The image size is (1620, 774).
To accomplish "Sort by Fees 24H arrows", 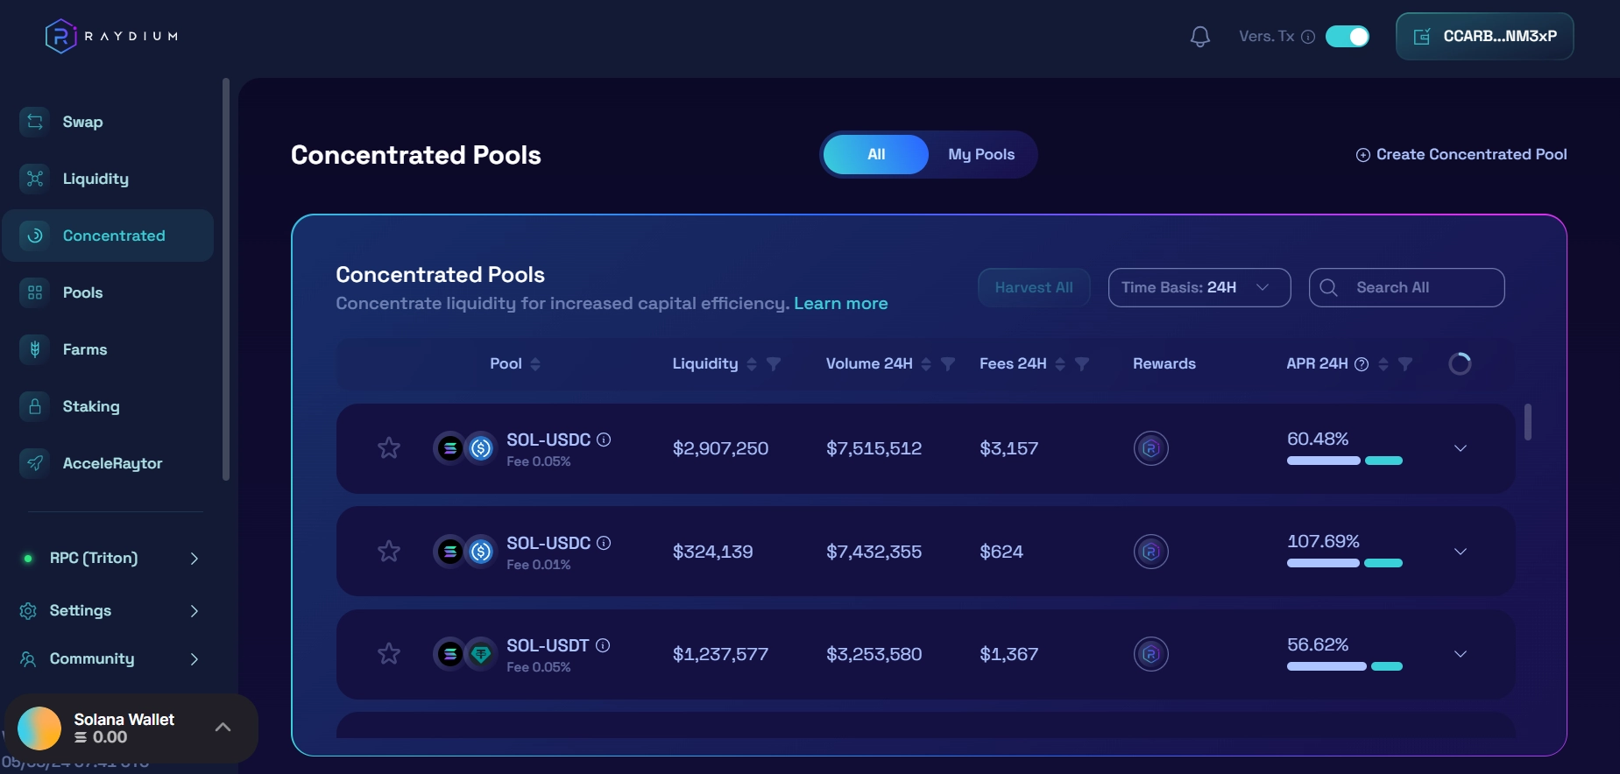I will point(1060,364).
